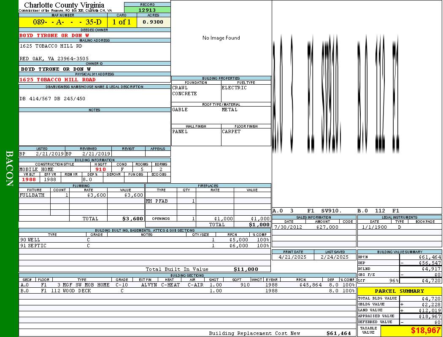The height and width of the screenshot is (337, 443).
Task: Click the red deeded owner name
Action: [x=54, y=35]
